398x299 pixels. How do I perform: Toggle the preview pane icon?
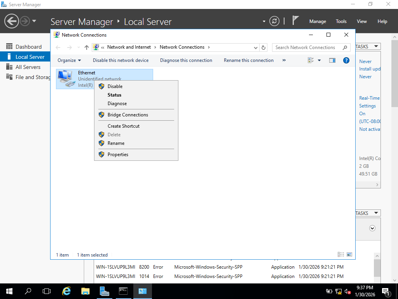point(332,60)
